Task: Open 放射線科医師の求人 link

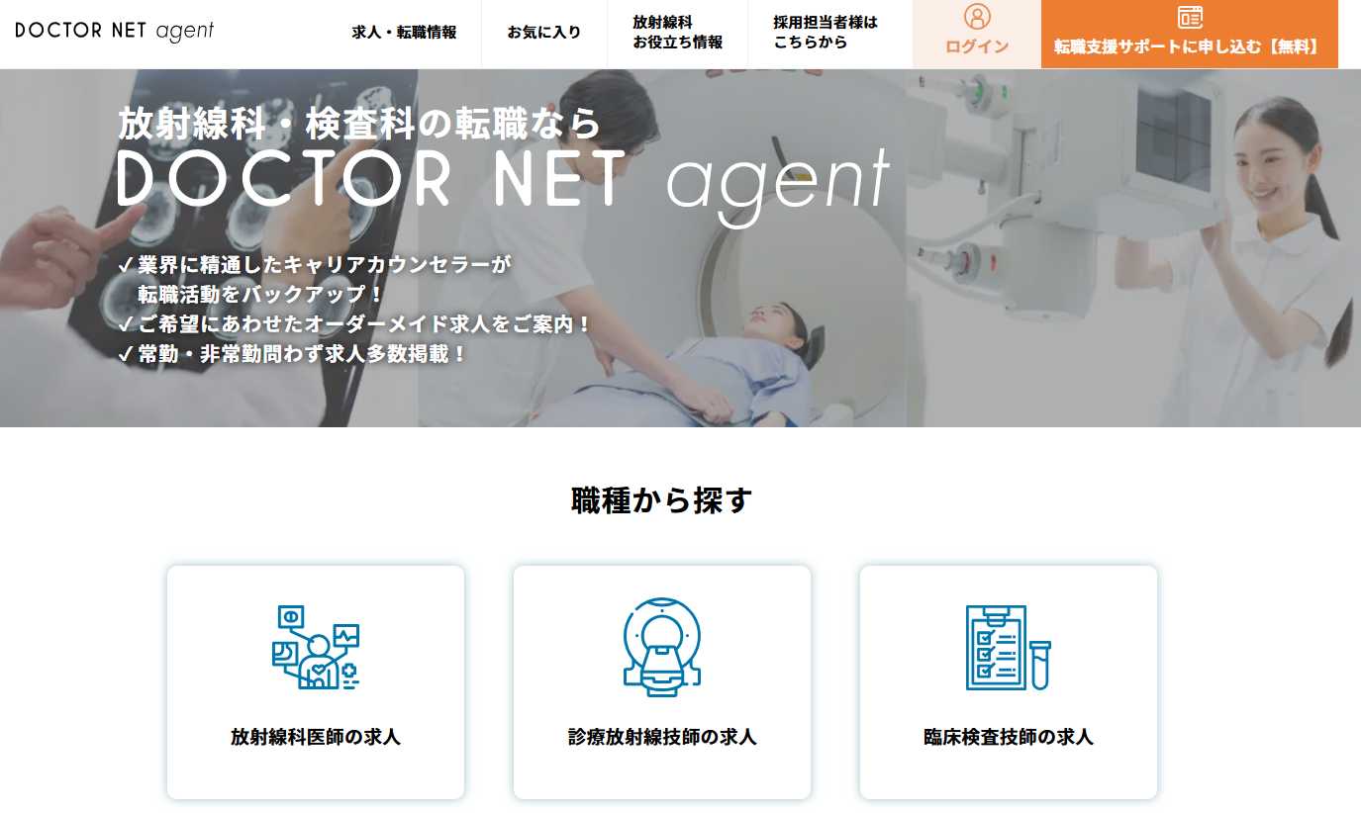Action: [x=316, y=737]
